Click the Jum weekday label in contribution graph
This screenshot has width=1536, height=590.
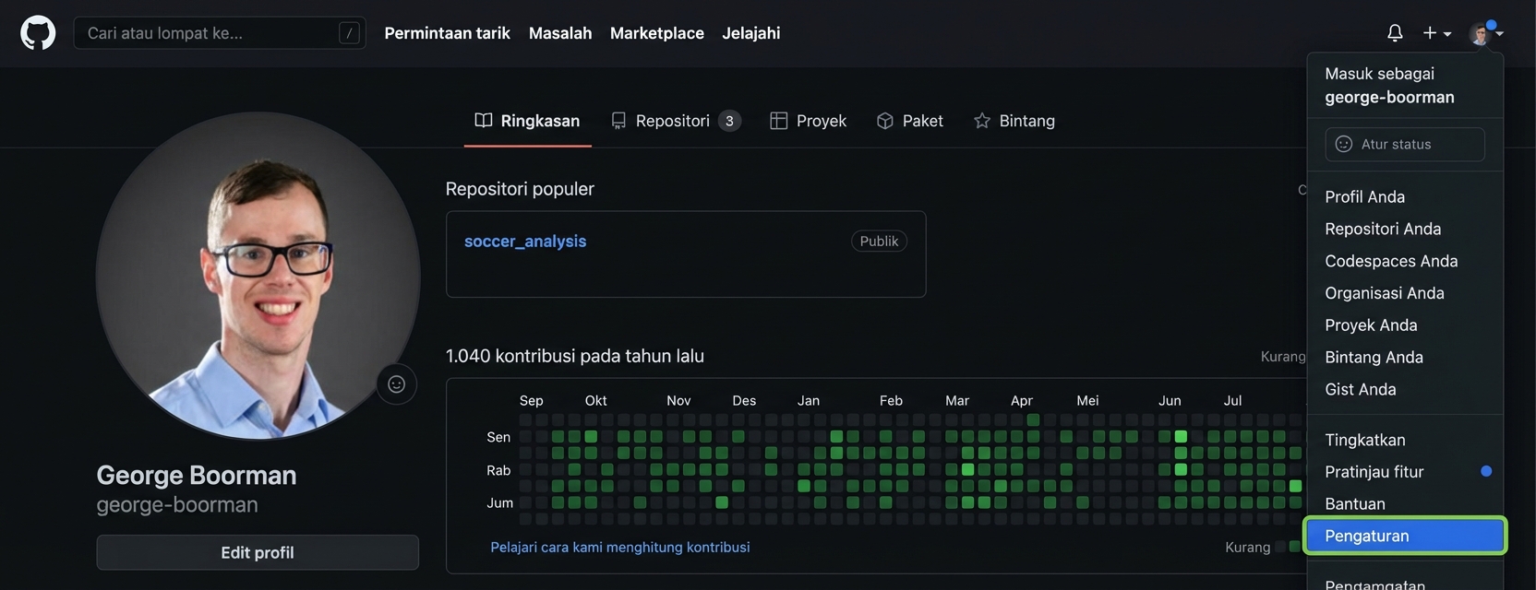point(499,503)
